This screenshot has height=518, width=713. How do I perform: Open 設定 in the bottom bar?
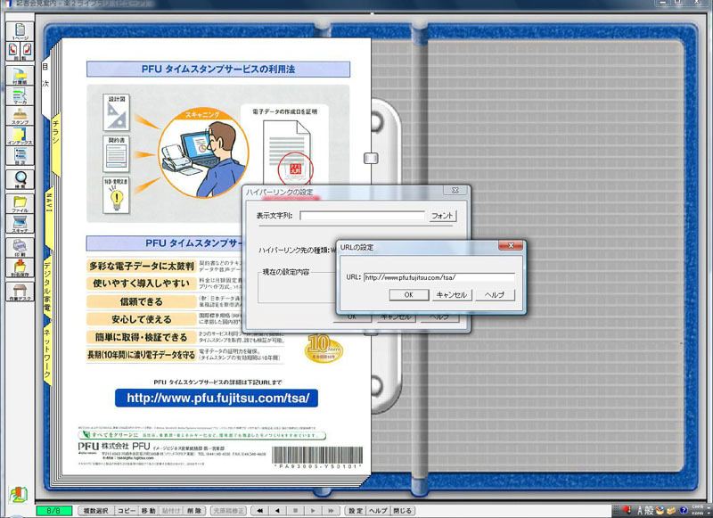coord(356,511)
